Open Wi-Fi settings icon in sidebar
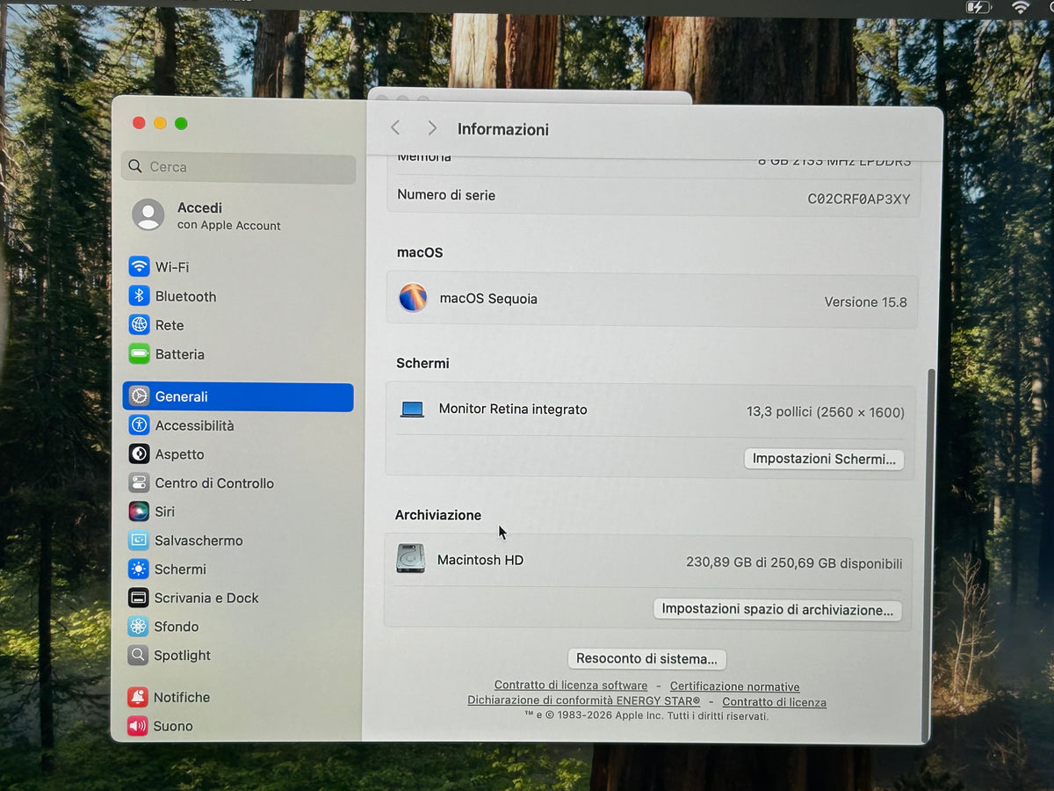The width and height of the screenshot is (1054, 791). point(139,266)
